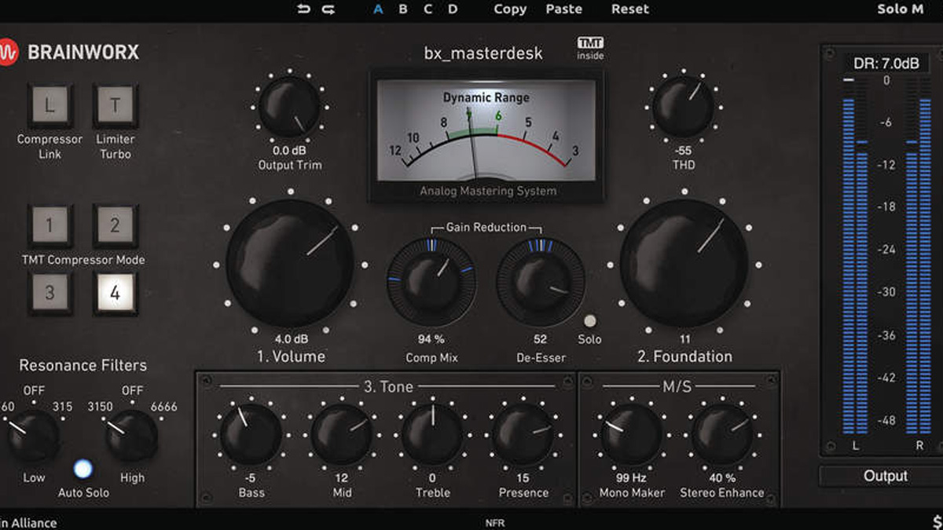Screen dimensions: 943x530
Task: Engage Limiter Turbo with the T button
Action: [116, 103]
